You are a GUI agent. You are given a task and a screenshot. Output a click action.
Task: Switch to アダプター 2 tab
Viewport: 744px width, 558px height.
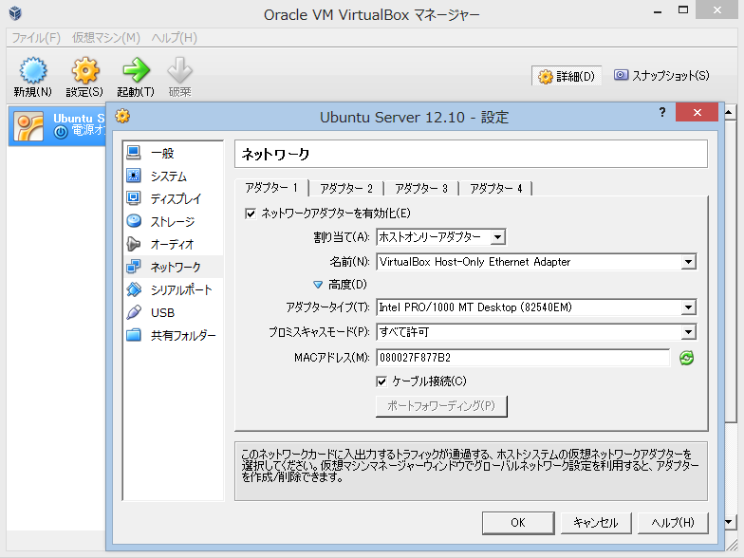(345, 188)
